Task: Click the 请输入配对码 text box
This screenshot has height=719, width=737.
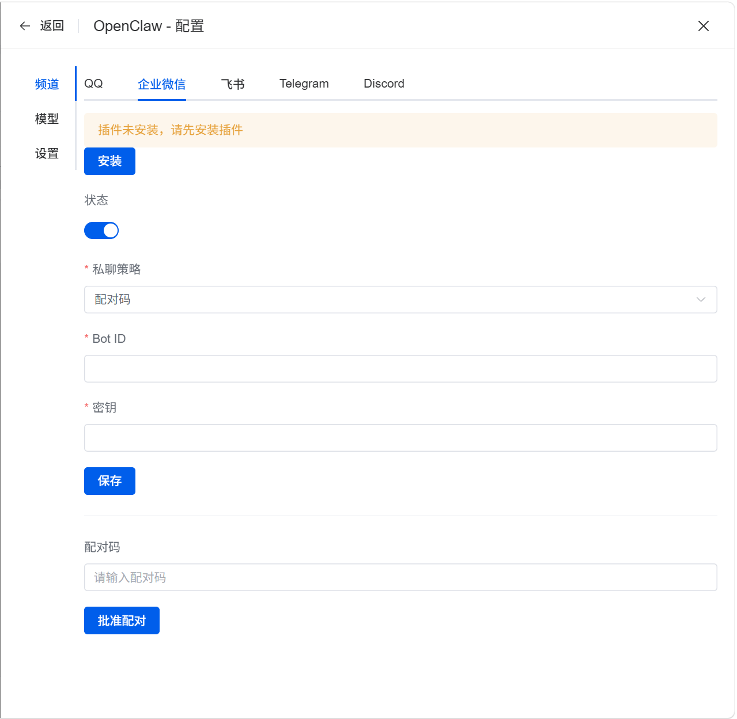Action: (400, 577)
